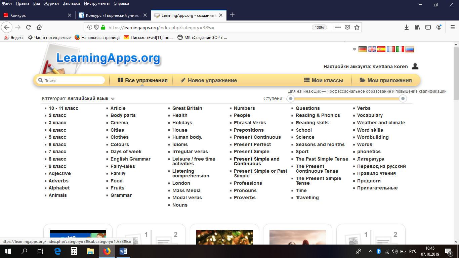Open the Закладки menu
Screen dimensions: 459x258
[72, 3]
